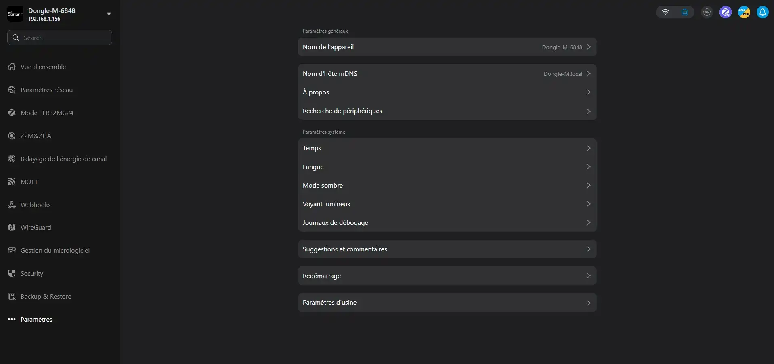The width and height of the screenshot is (774, 364).
Task: Click the ZHA/Z2M badge icon
Action: click(744, 12)
